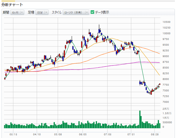Open the スタイル ローソク(赤青) dropdown
Screen dimensions: 177x138
76,12
